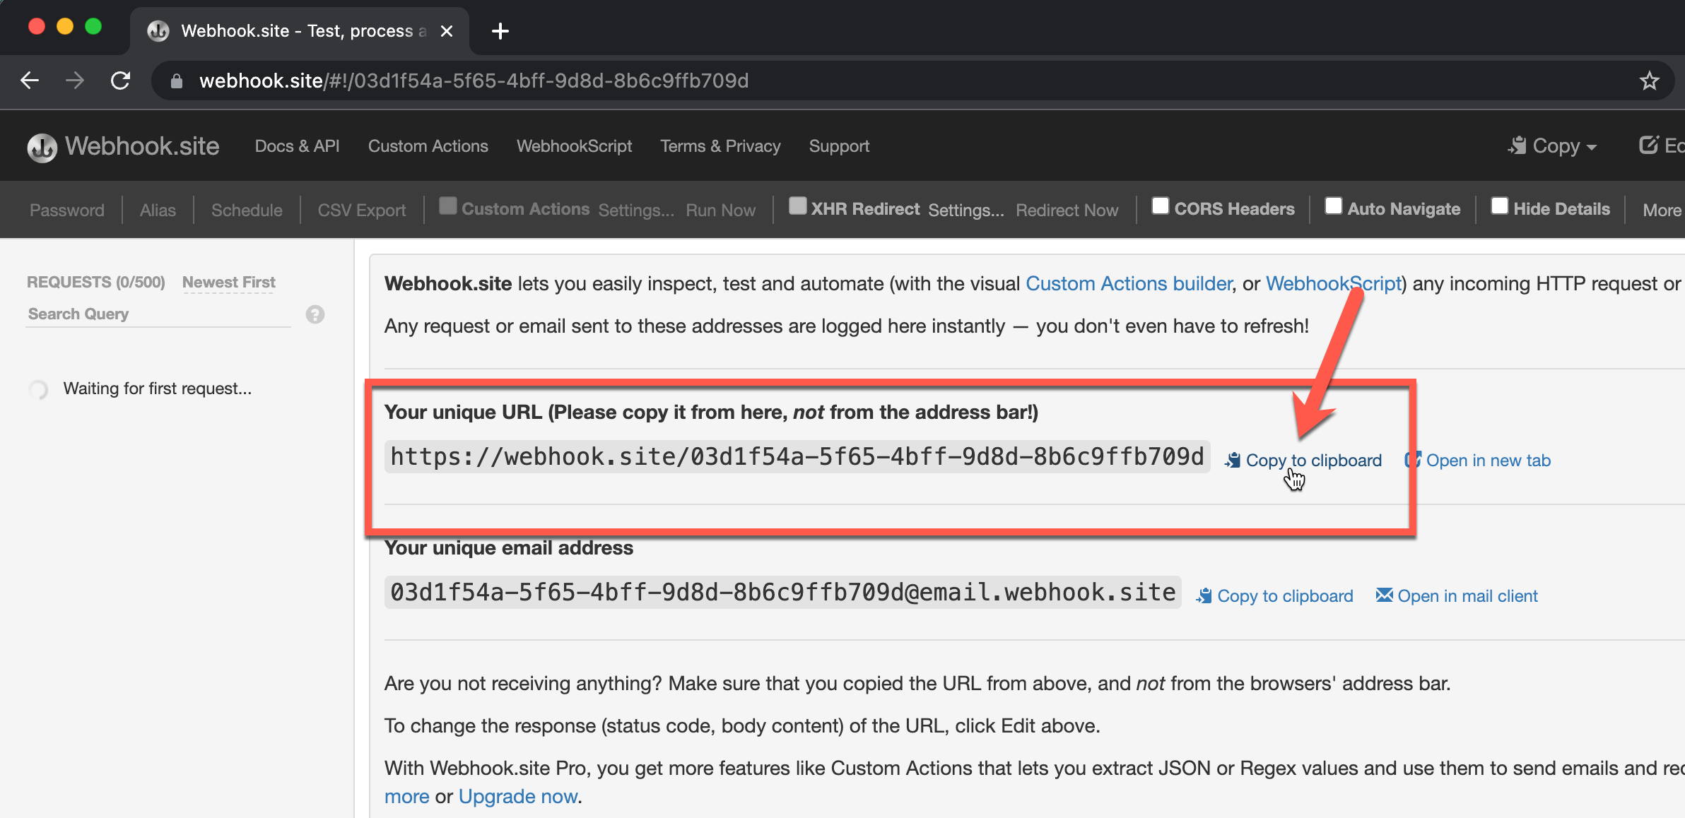This screenshot has width=1685, height=818.
Task: Click the Upgrade now link
Action: pos(518,797)
